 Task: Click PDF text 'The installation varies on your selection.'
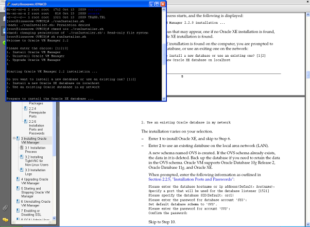pos(177,132)
